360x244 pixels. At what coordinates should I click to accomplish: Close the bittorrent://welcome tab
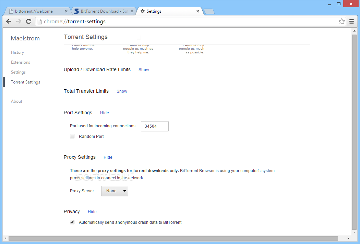click(x=66, y=11)
